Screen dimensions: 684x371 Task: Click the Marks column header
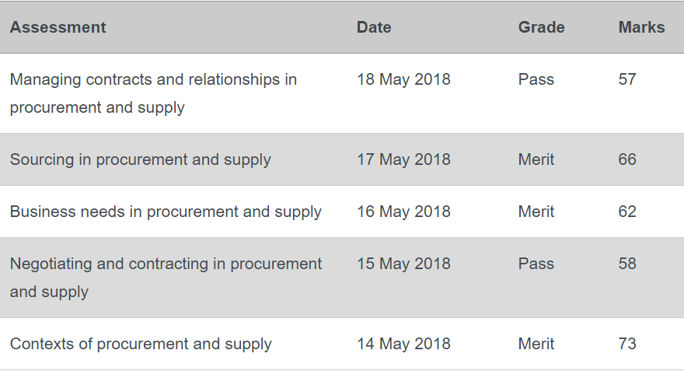pyautogui.click(x=642, y=27)
